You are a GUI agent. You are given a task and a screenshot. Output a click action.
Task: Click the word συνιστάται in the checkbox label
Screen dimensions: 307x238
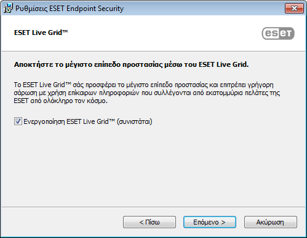tap(135, 121)
